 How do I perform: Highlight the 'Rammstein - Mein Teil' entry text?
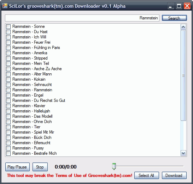coord(31,63)
